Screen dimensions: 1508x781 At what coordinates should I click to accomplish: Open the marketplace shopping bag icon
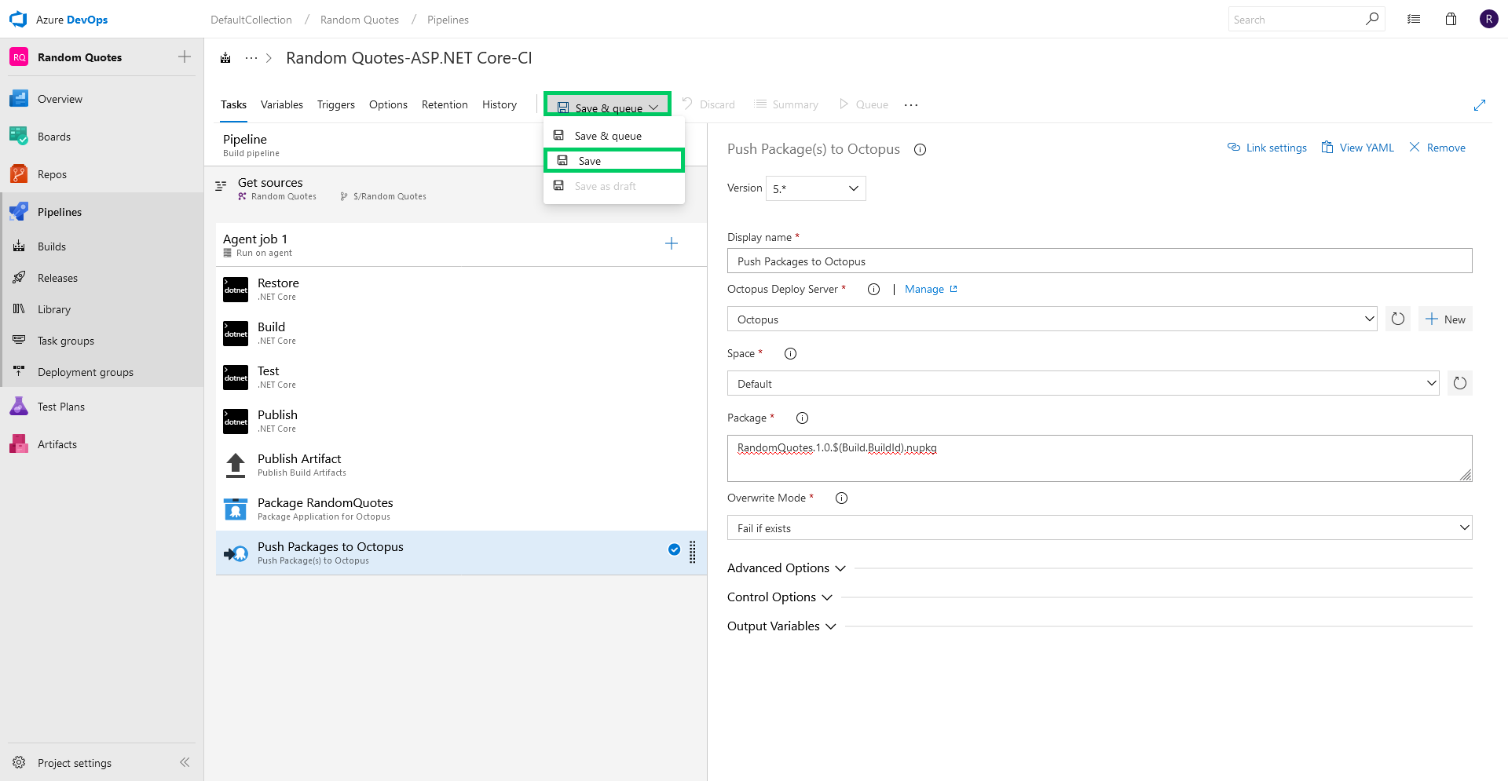click(x=1451, y=20)
